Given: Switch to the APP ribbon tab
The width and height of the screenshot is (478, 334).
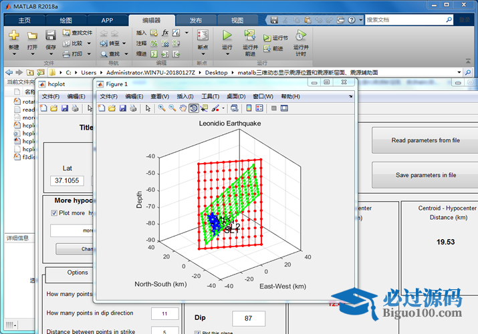Looking at the screenshot, I should click(x=107, y=20).
